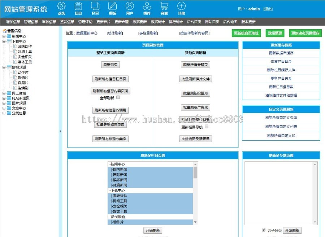Click the FLASH频道 folder icon

coord(9,98)
